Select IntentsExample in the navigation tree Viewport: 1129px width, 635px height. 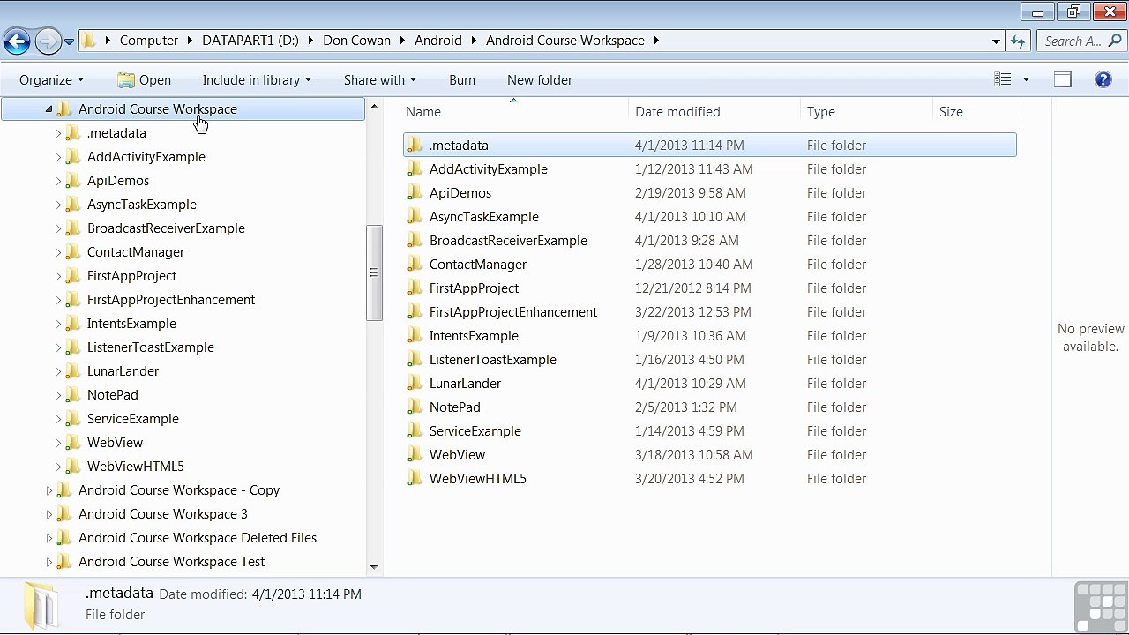click(x=131, y=324)
